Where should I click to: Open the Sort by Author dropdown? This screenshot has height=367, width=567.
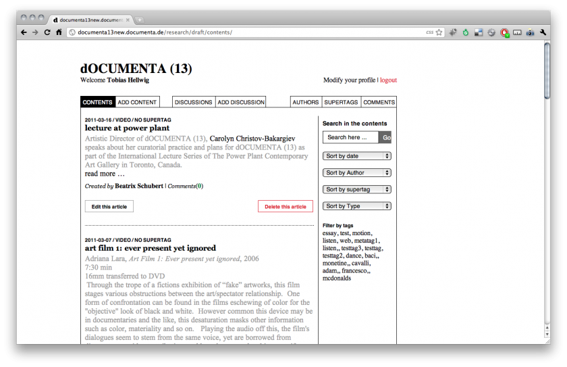(357, 172)
